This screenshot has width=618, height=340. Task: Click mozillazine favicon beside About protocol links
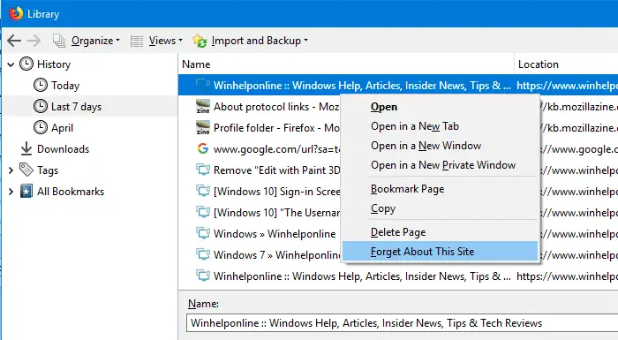202,107
